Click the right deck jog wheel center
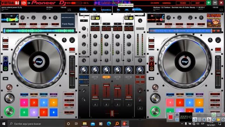225x127 pixels. coord(185,62)
